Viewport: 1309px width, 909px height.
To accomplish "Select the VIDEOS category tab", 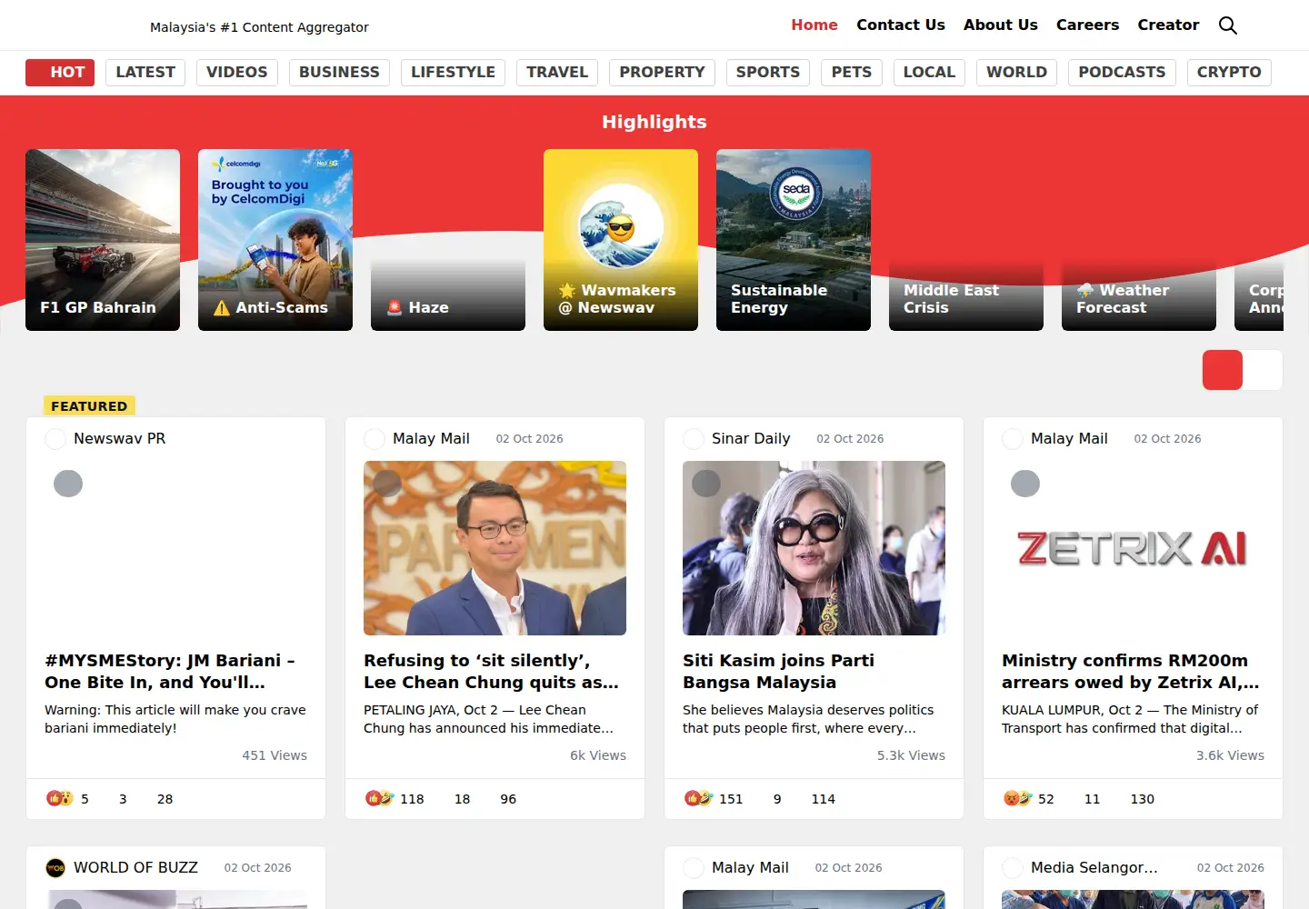I will click(x=237, y=73).
